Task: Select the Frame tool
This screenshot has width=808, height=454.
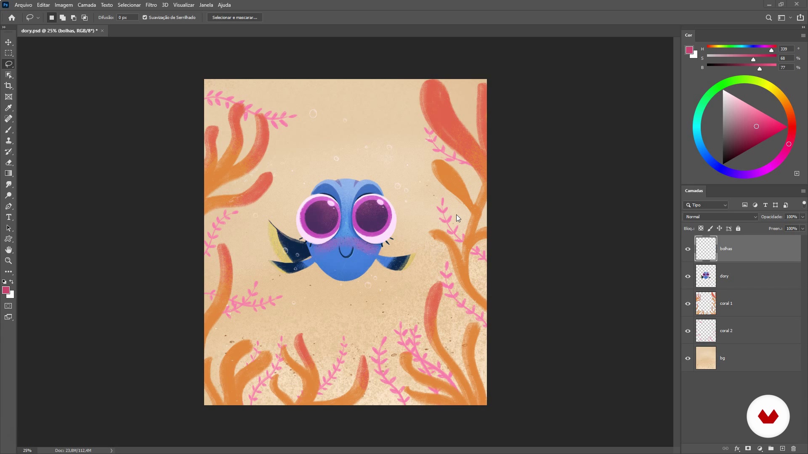Action: [8, 97]
